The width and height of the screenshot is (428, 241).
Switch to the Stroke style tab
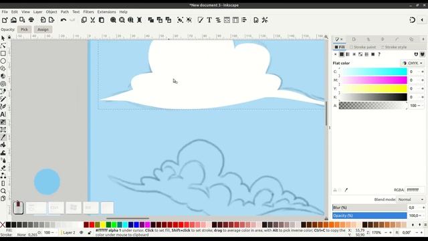[x=394, y=48]
